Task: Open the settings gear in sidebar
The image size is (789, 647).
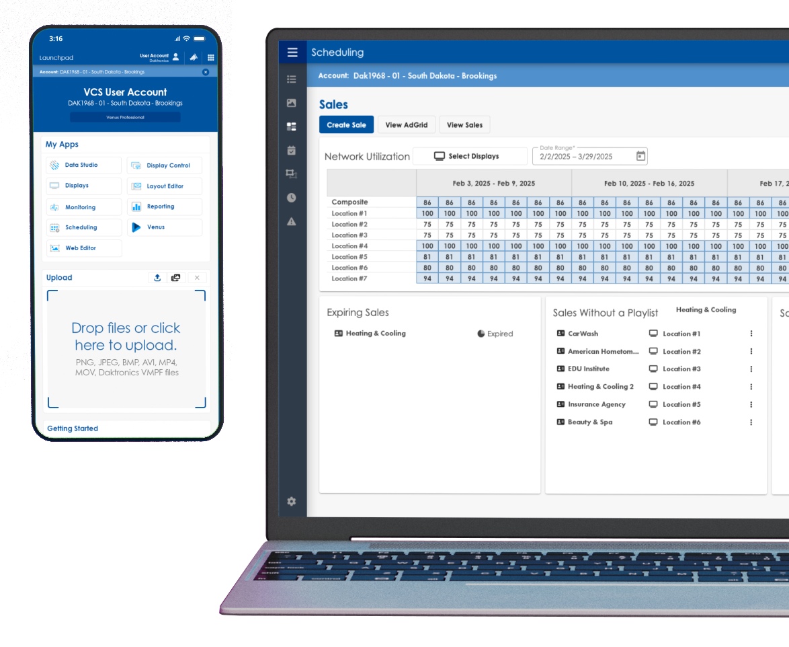Action: click(x=292, y=501)
